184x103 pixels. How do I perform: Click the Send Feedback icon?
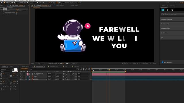pyautogui.click(x=162, y=62)
